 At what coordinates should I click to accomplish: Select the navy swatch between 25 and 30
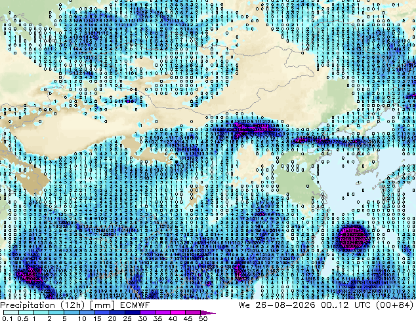coord(133,312)
